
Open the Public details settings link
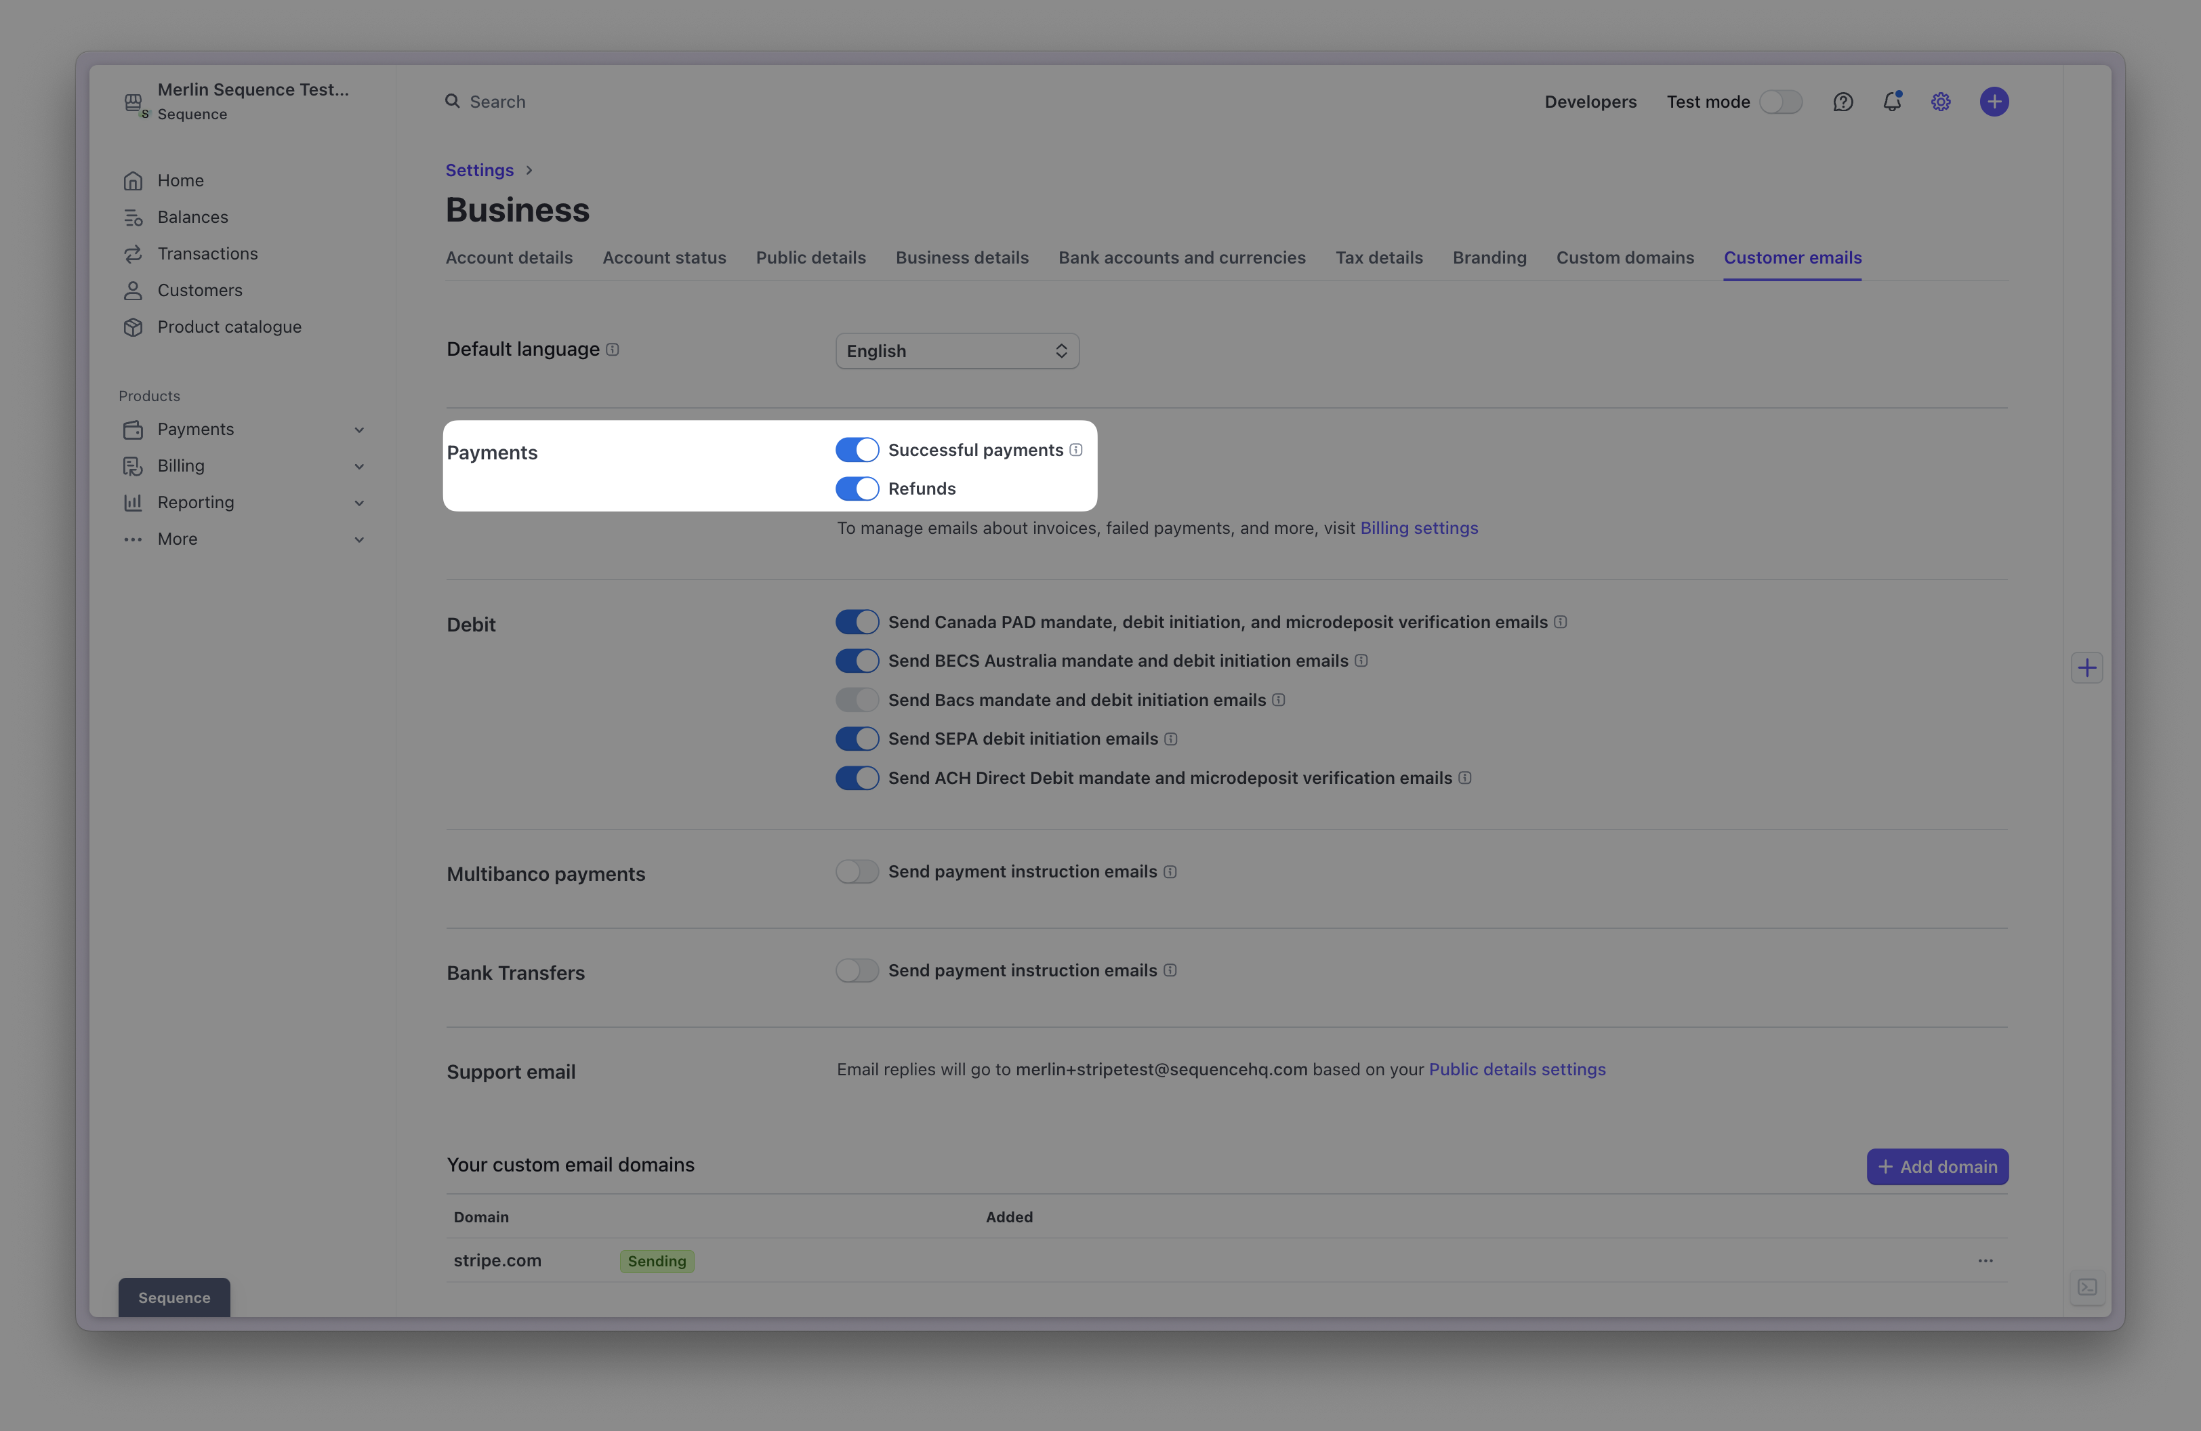(x=1517, y=1070)
